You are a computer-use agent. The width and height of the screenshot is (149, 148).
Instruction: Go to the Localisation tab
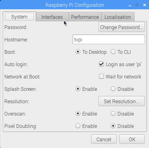(118, 17)
